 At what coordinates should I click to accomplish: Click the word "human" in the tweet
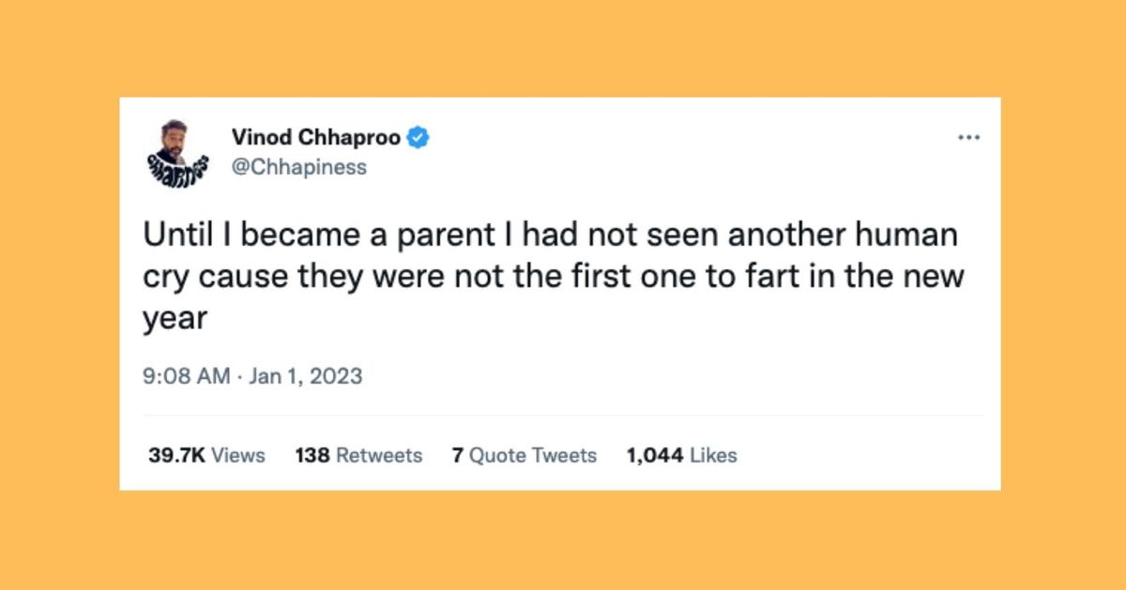[x=917, y=235]
